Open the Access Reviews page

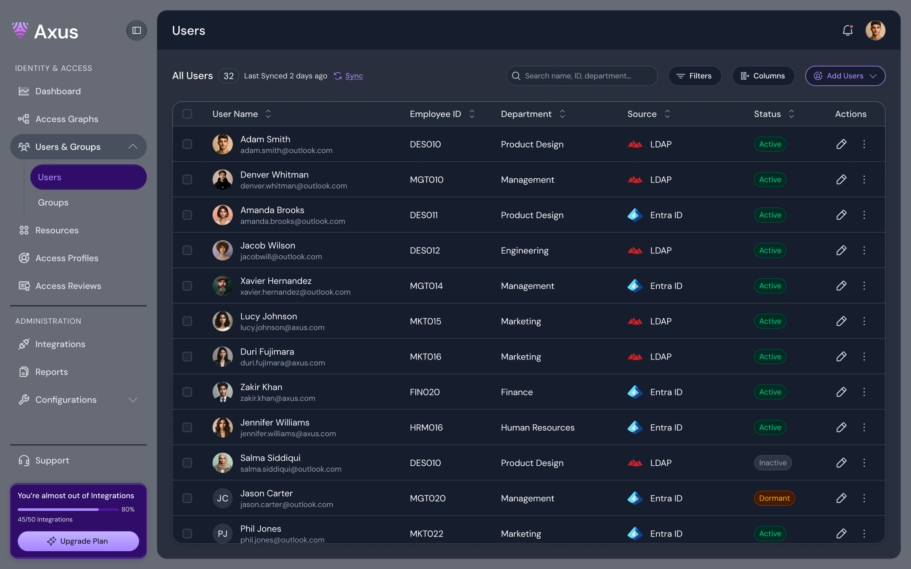click(x=68, y=286)
